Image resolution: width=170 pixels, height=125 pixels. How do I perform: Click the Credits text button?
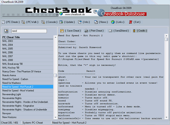(142, 31)
